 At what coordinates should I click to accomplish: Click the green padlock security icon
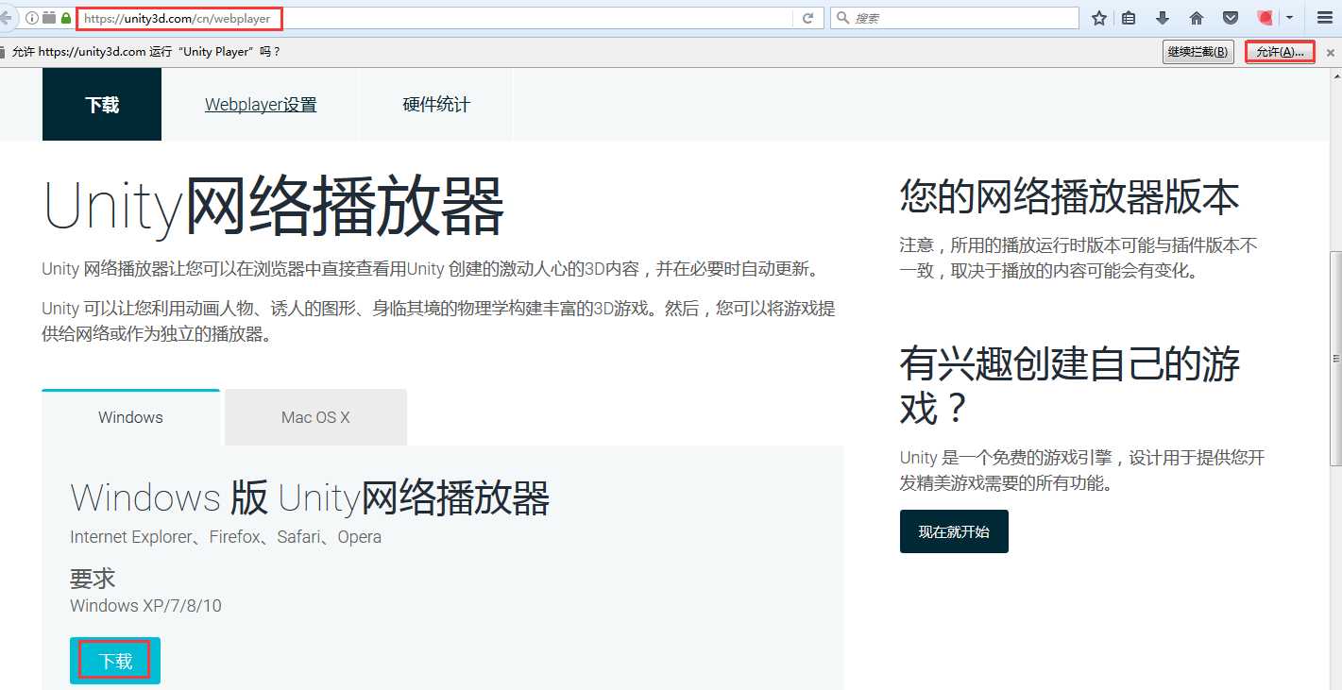tap(65, 18)
